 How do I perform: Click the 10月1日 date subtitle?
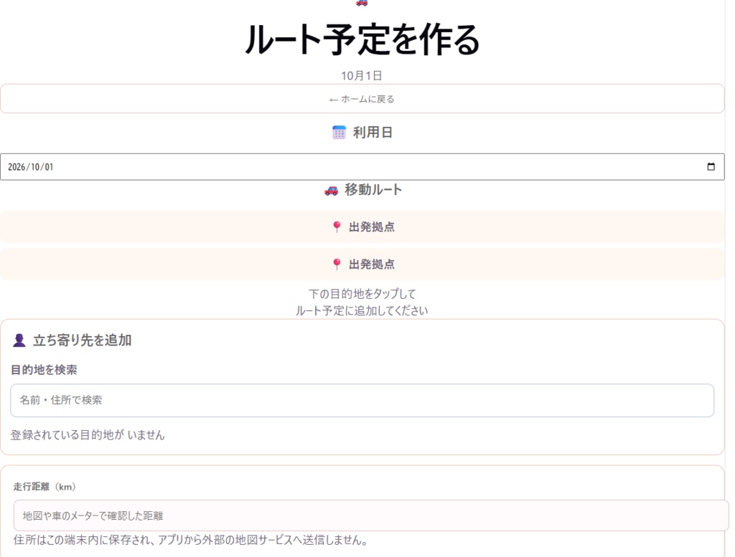(362, 75)
